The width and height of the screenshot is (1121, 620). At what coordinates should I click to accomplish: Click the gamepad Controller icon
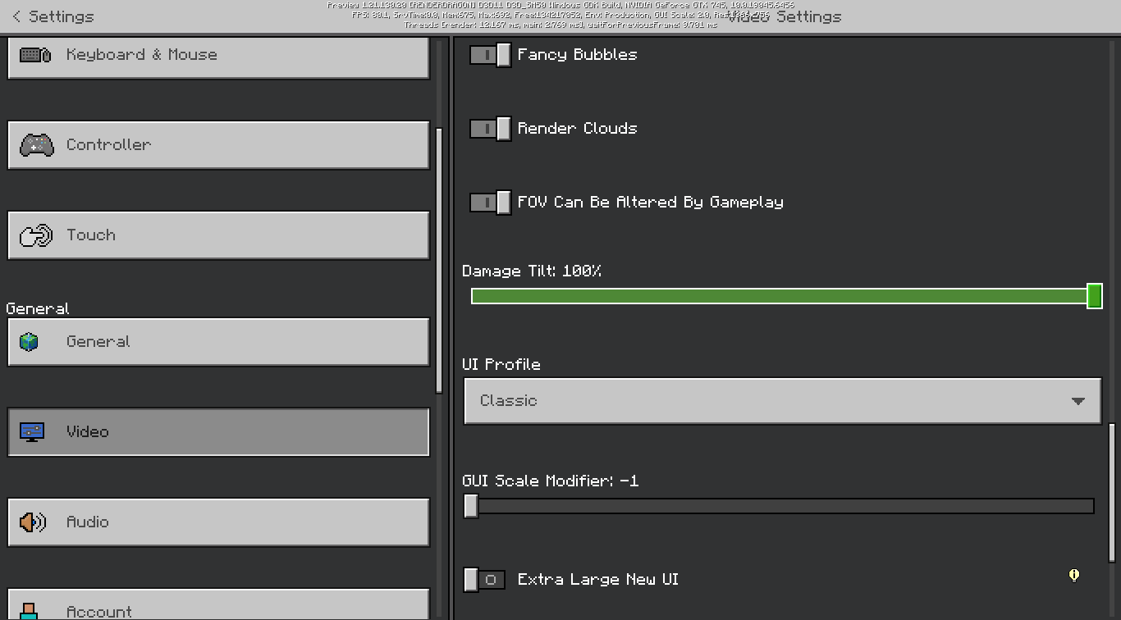[36, 145]
